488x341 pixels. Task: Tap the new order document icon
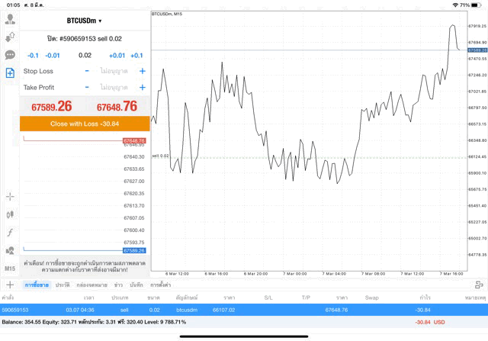[x=10, y=73]
